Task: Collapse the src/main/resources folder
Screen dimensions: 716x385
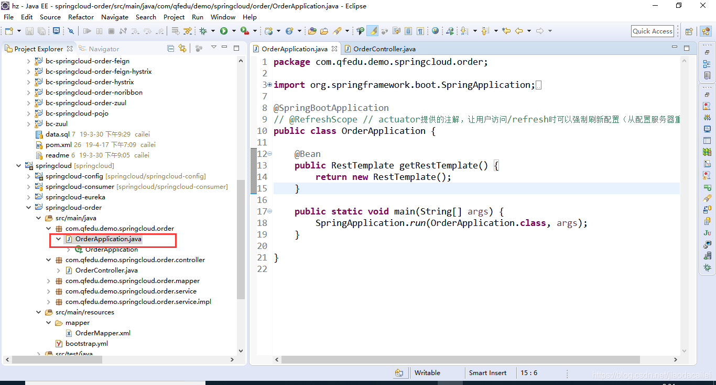Action: [39, 312]
